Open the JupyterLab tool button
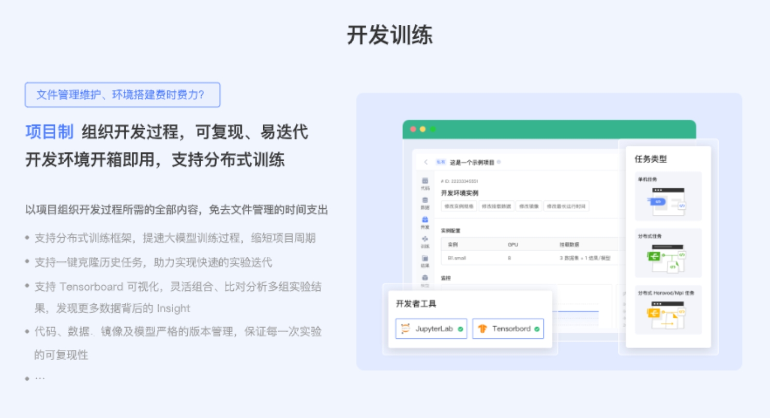The width and height of the screenshot is (770, 418). pyautogui.click(x=431, y=329)
